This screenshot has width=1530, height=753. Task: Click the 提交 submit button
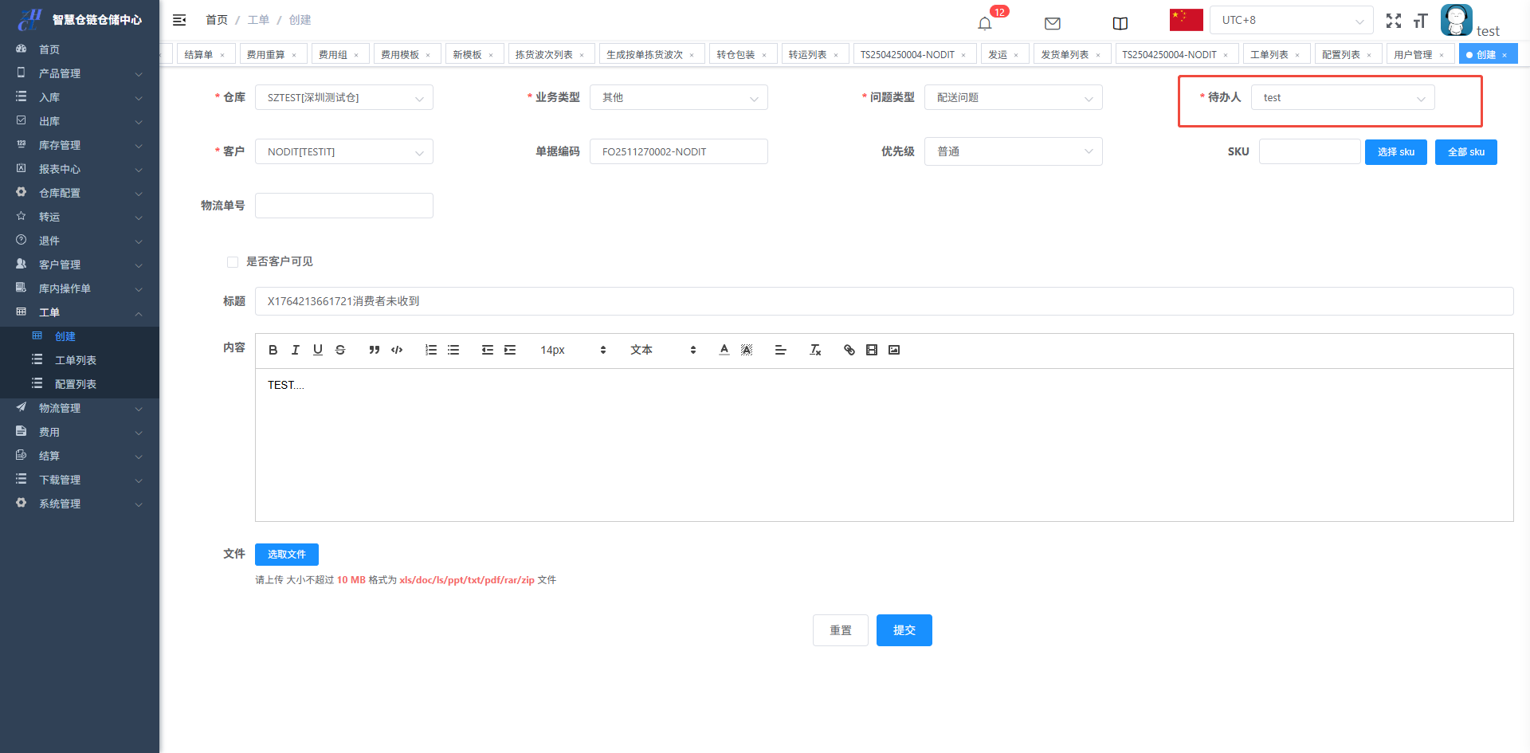904,630
